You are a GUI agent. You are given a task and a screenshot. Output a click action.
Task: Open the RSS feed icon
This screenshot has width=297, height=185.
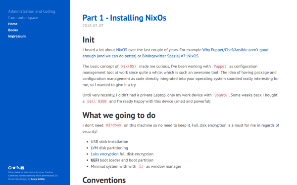coord(18,168)
